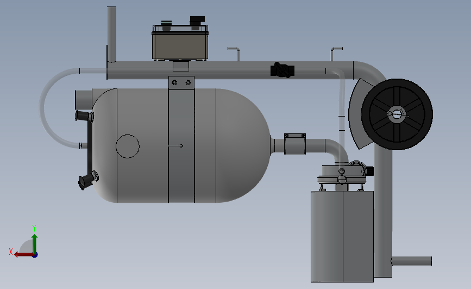The image size is (471, 289).
Task: Click the red X axis arrow of the triad
Action: pos(23,255)
